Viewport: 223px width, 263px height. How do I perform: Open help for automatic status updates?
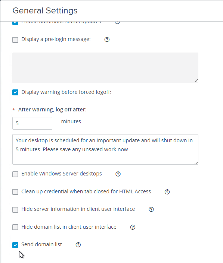[117, 22]
